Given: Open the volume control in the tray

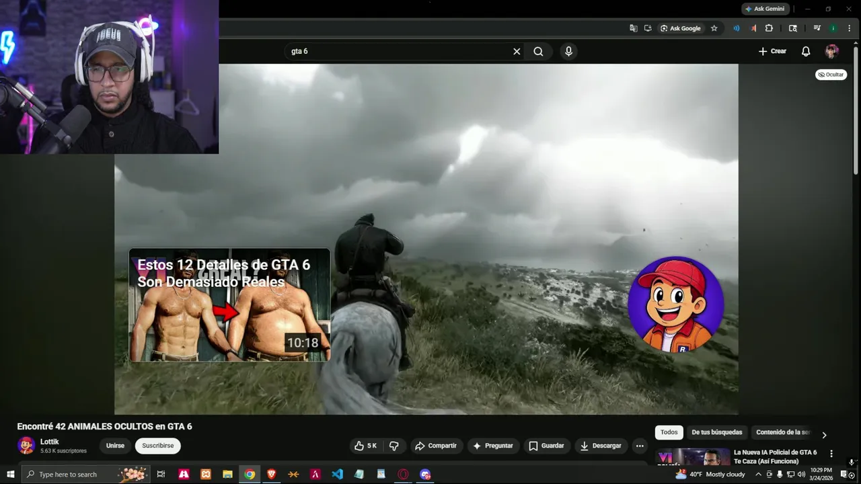Looking at the screenshot, I should coord(801,474).
